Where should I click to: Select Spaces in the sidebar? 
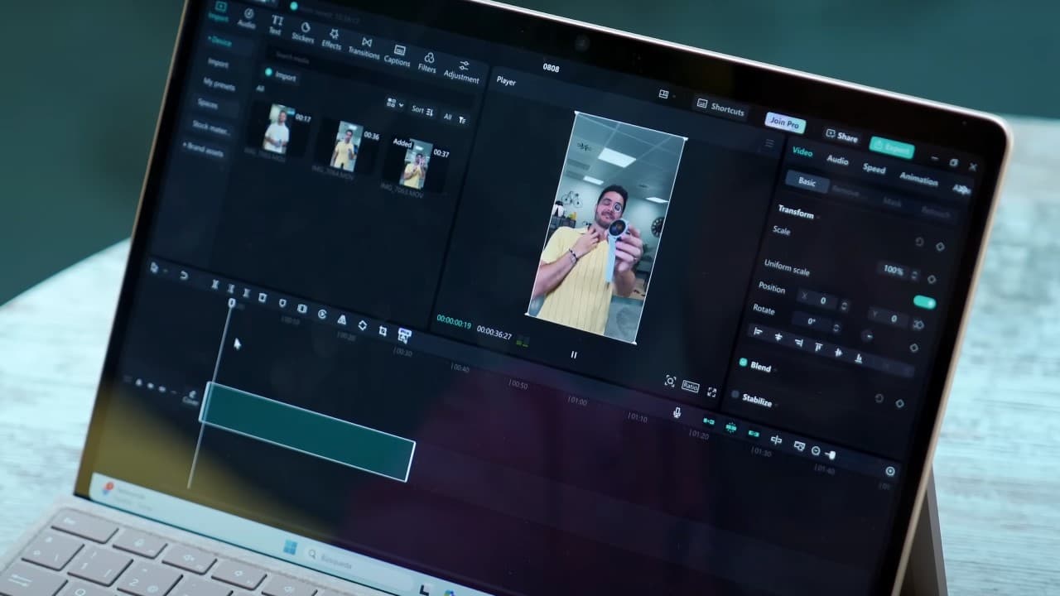[207, 104]
